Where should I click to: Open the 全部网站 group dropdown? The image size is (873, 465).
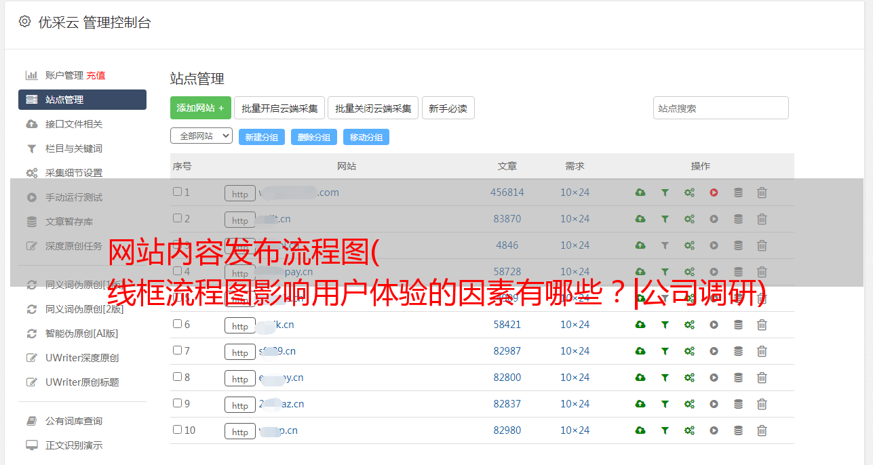pyautogui.click(x=201, y=136)
